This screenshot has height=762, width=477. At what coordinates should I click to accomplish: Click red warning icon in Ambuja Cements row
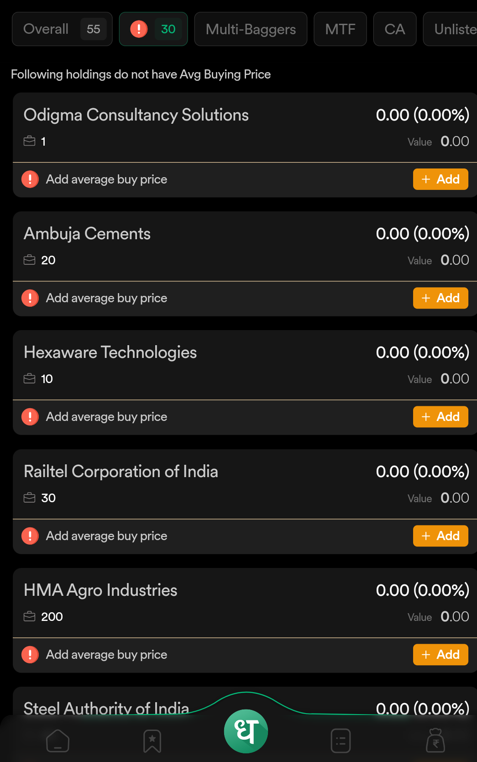(30, 298)
